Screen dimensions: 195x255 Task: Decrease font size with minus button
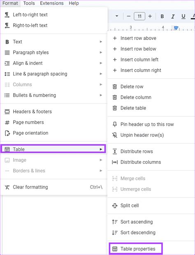click(x=128, y=16)
